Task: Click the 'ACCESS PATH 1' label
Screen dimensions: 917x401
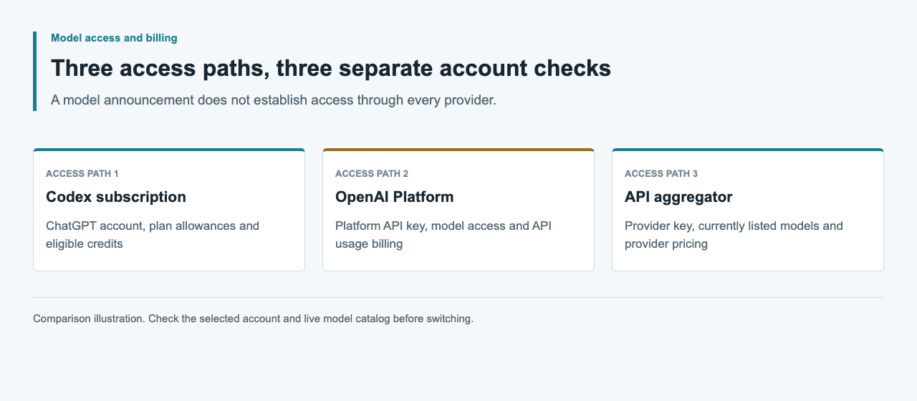Action: 82,173
